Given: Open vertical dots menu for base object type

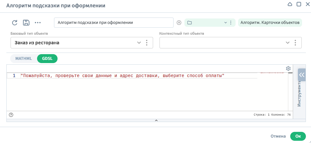Looking at the screenshot, I should [x=147, y=43].
